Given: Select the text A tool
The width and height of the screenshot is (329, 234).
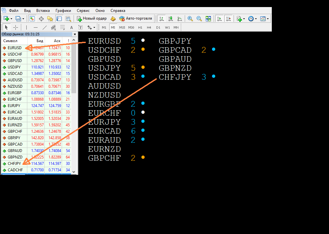Looking at the screenshot, I should 72,28.
